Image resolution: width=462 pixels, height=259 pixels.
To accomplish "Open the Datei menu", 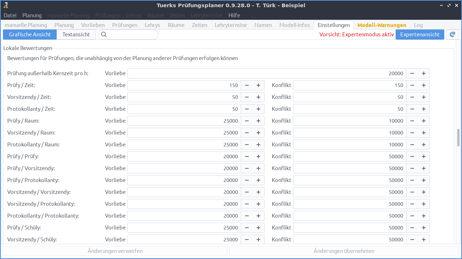I will click(10, 15).
